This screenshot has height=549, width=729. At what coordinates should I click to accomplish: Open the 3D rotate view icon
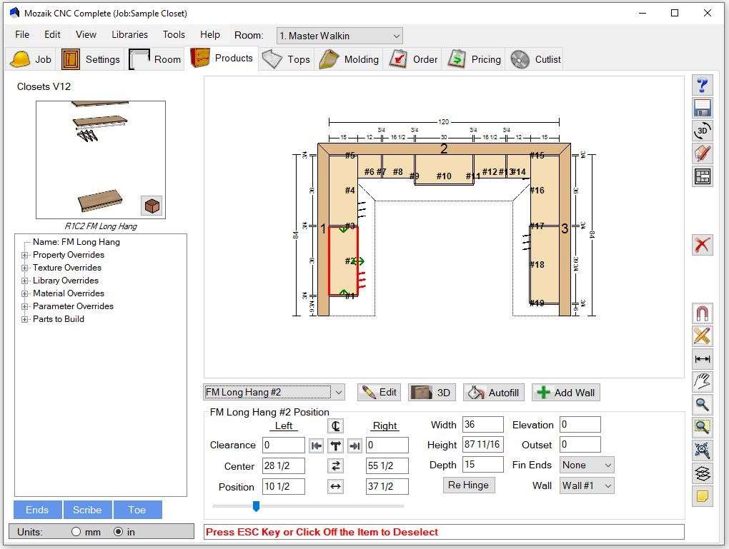tap(702, 131)
